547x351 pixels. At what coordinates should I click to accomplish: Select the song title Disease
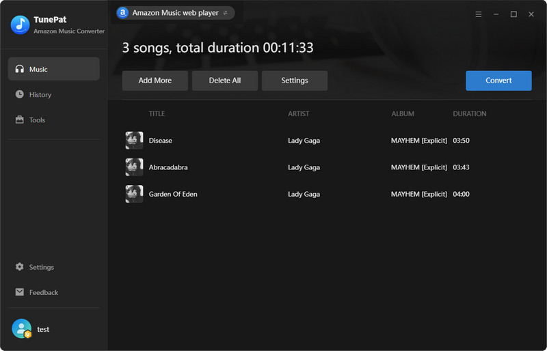tap(161, 141)
